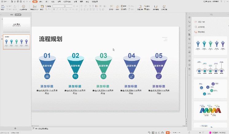
Task: Open the Design (设计) ribbon tab
Action: tap(47, 2)
